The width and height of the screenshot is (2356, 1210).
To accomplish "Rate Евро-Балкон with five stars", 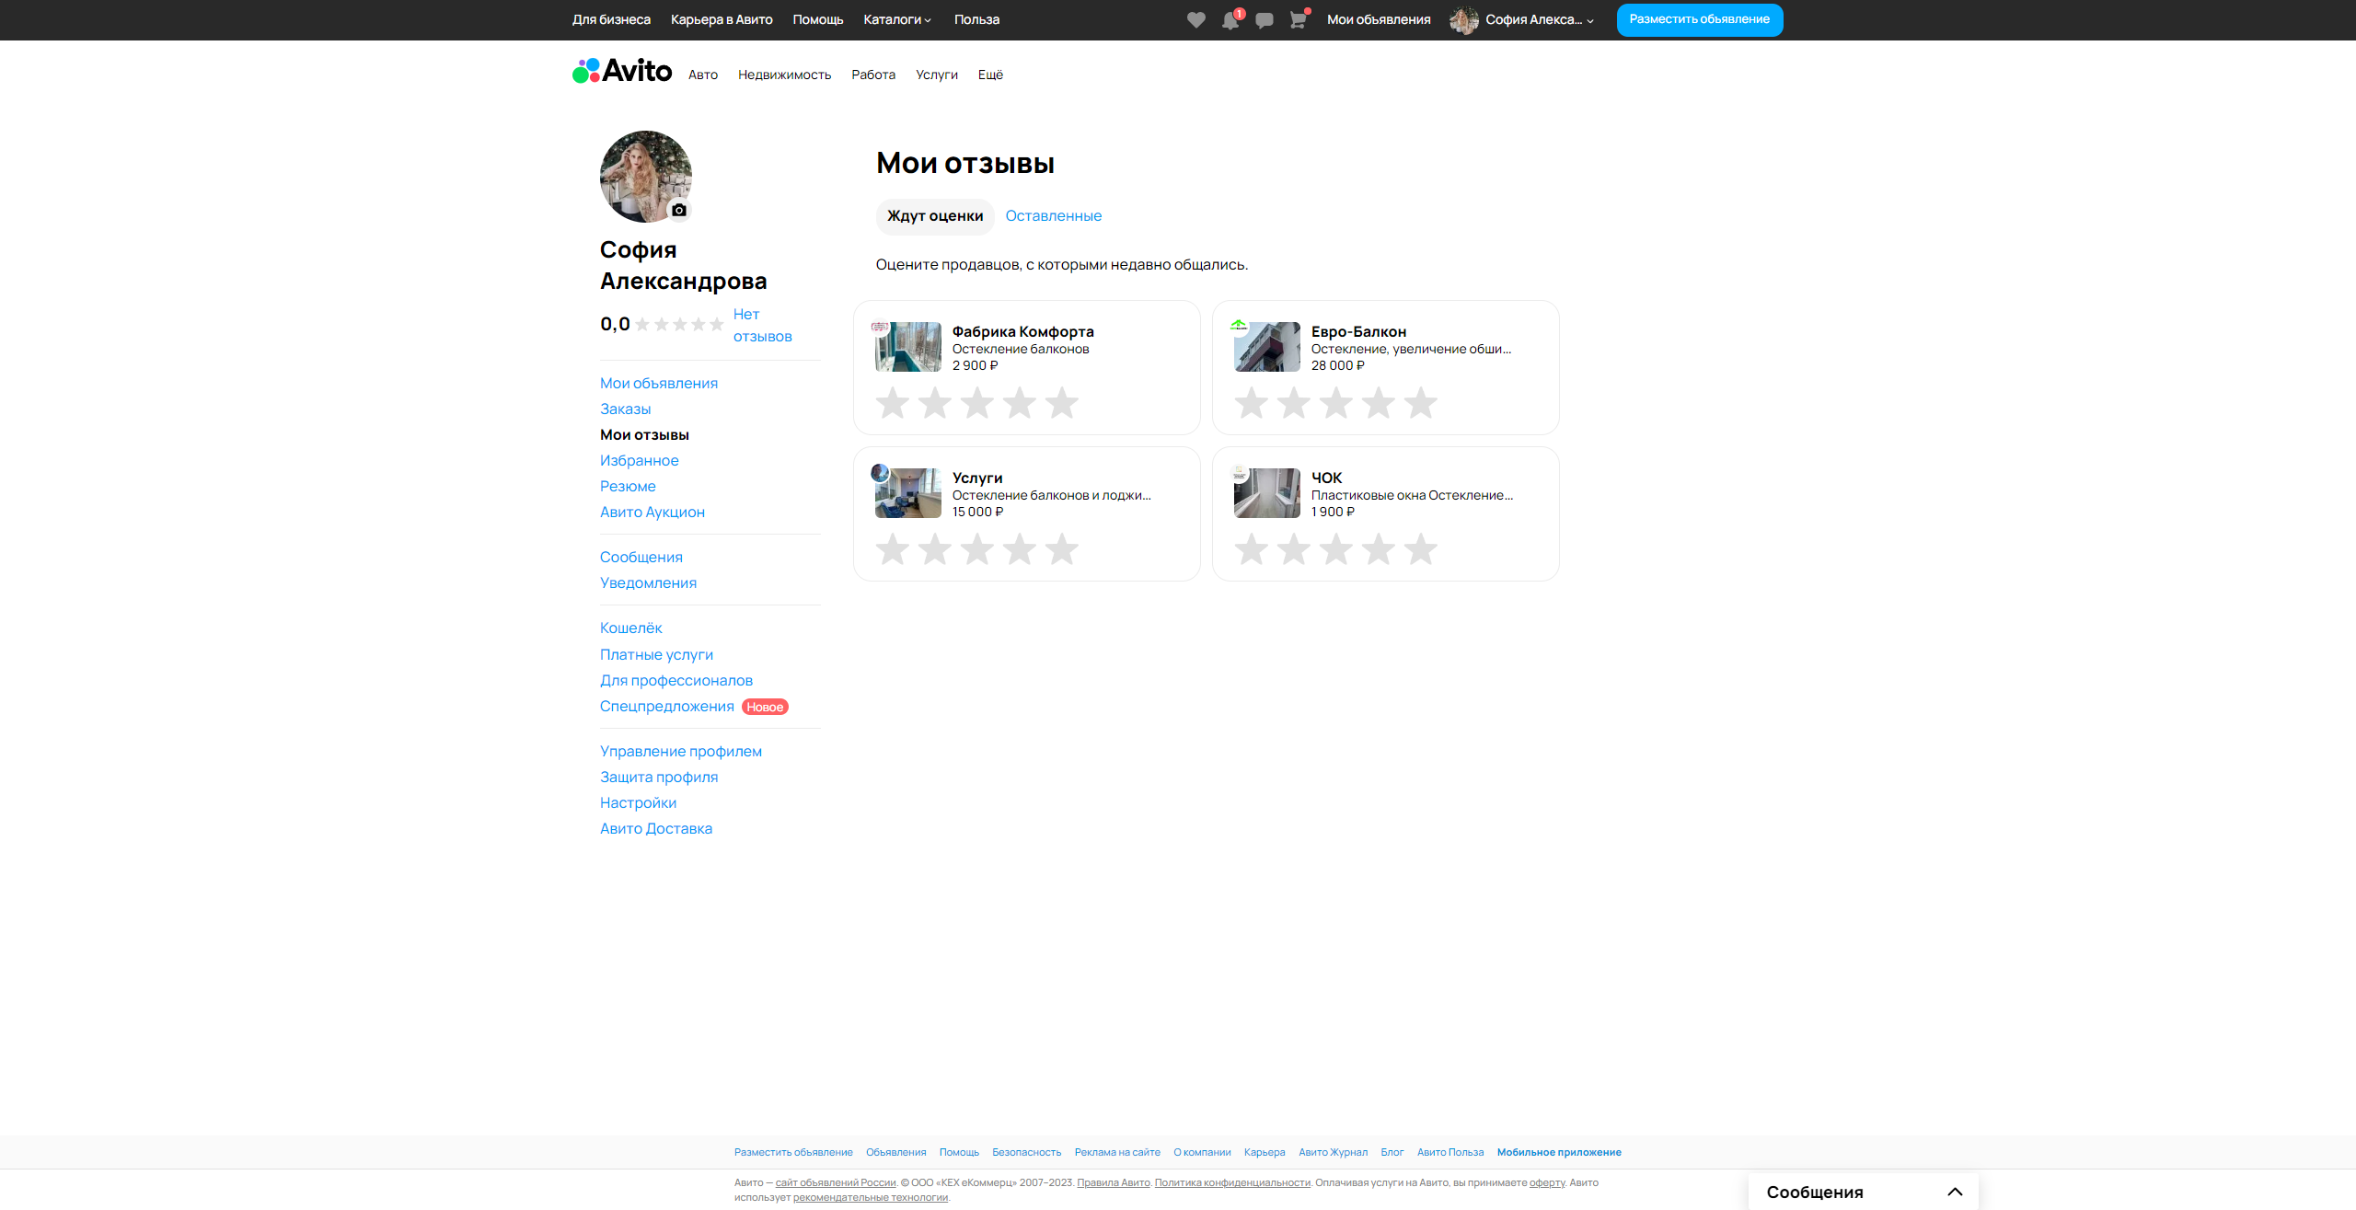I will click(1421, 403).
